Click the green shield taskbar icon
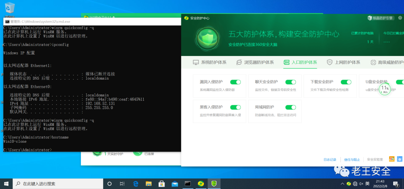This screenshot has height=189, width=404. click(214, 184)
